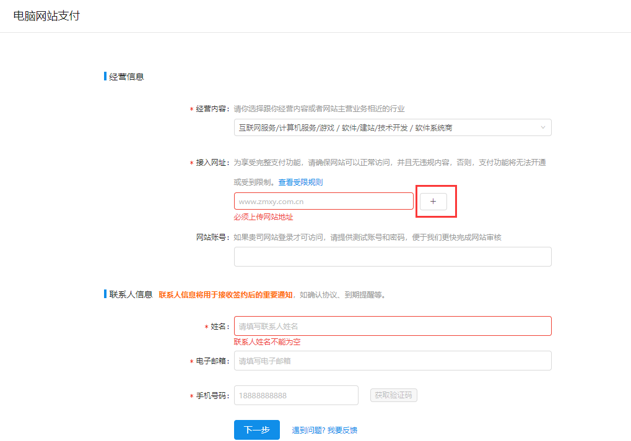This screenshot has height=441, width=631.
Task: Click the 手机号码 field label
Action: click(x=212, y=396)
